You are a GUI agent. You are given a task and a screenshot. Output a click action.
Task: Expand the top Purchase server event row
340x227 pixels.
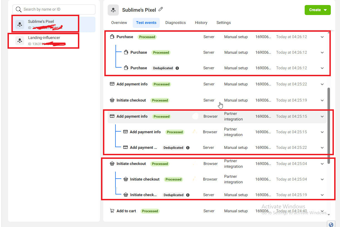coord(322,37)
